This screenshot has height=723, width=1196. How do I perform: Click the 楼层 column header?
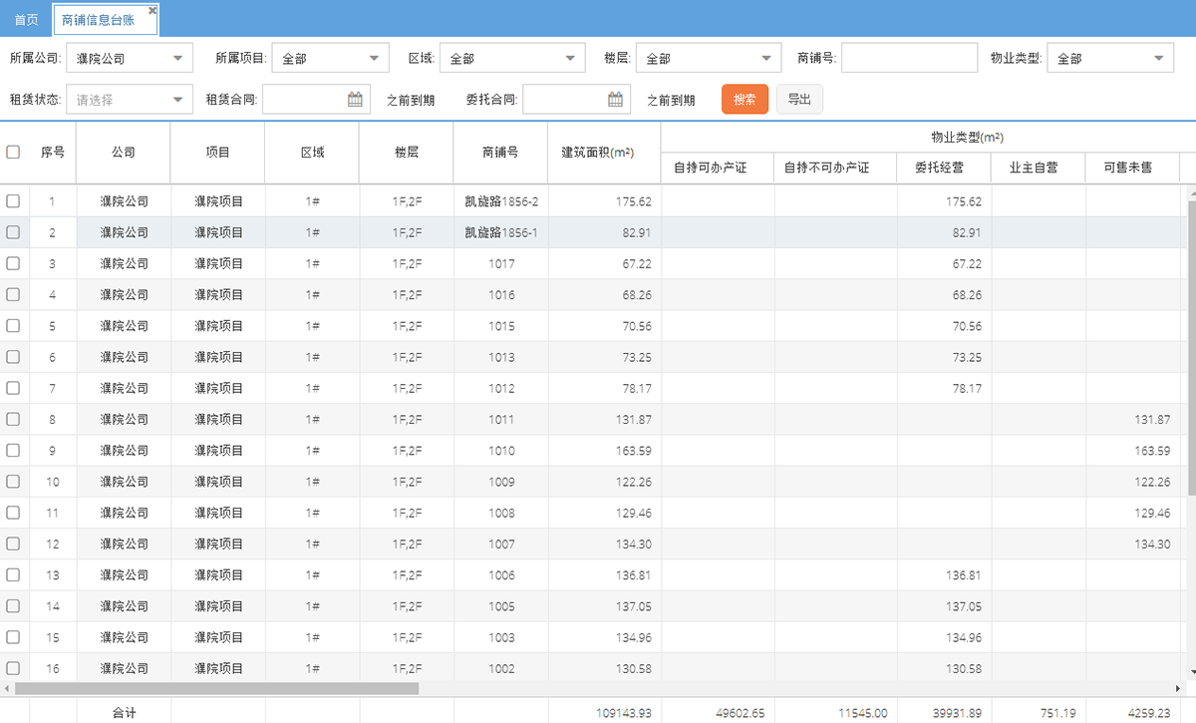coord(407,153)
